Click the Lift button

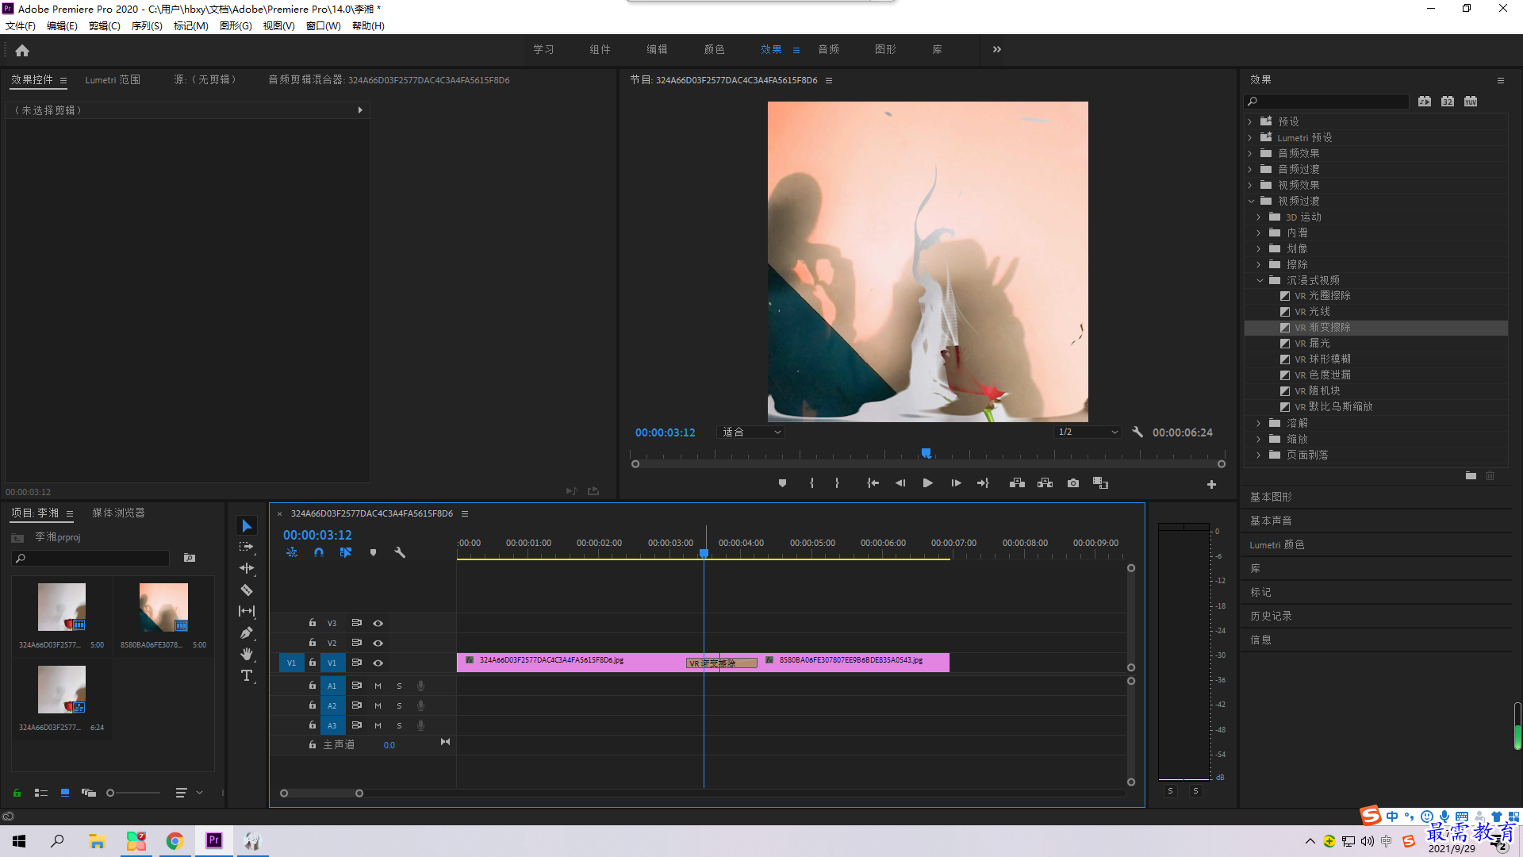click(1017, 482)
